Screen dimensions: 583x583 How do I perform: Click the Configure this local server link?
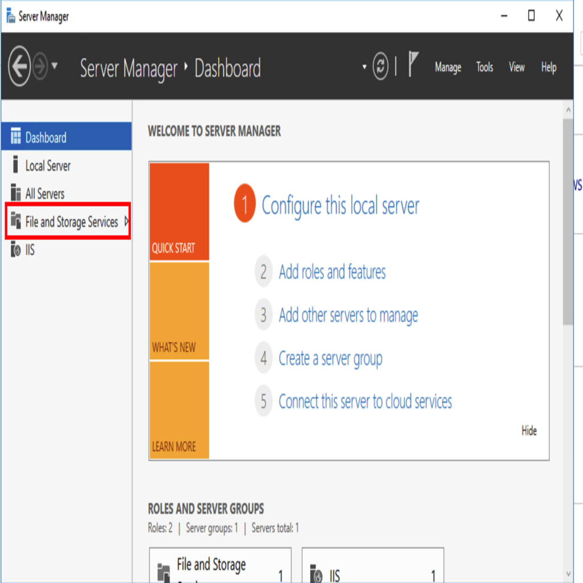340,206
